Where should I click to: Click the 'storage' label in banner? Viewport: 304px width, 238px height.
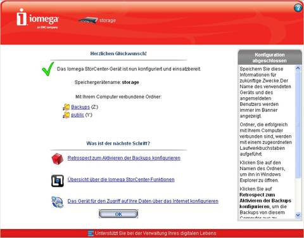point(108,20)
